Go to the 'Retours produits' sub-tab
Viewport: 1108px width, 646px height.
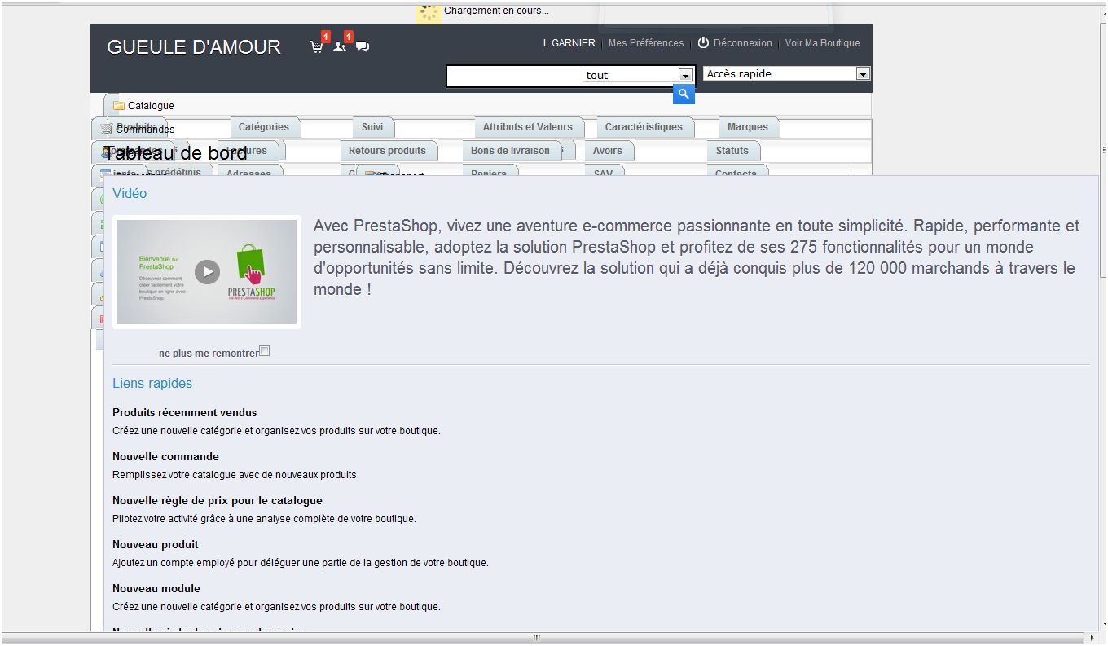pyautogui.click(x=387, y=151)
